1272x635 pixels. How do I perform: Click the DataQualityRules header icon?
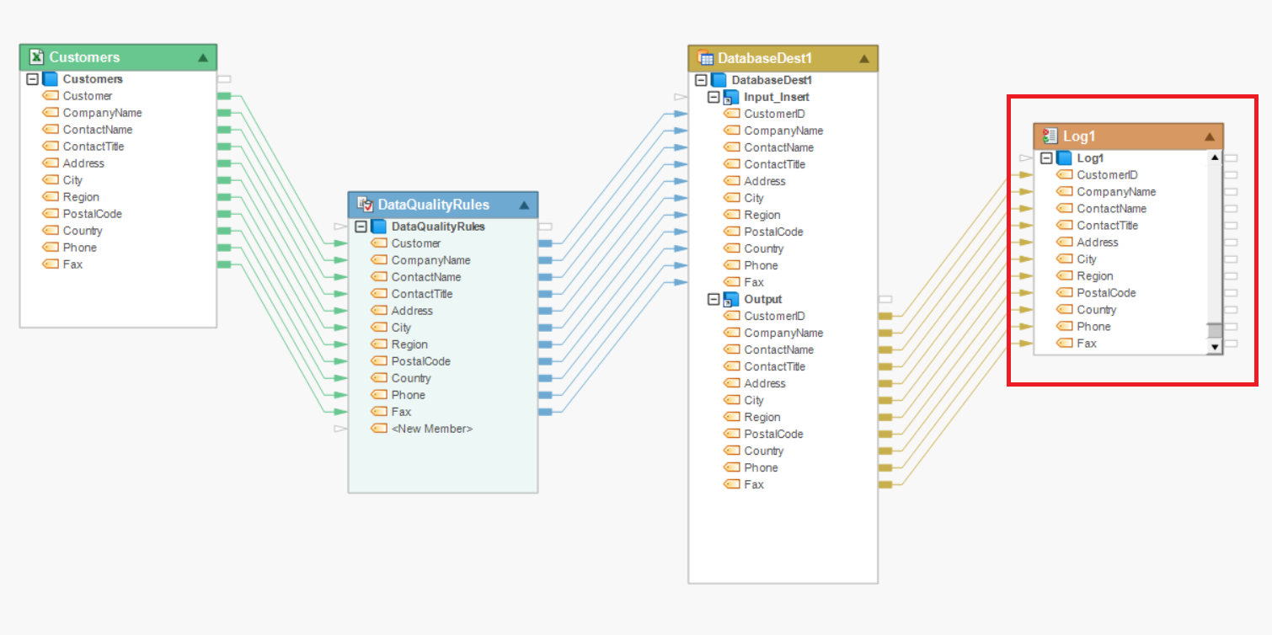pyautogui.click(x=365, y=205)
